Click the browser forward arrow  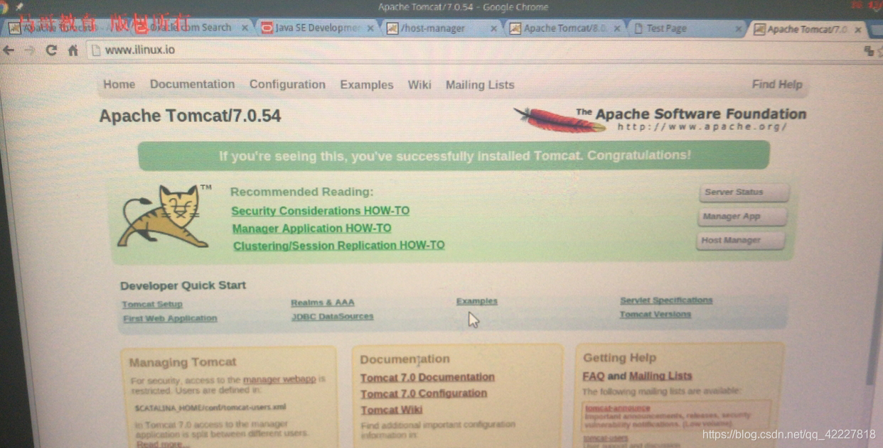[29, 50]
